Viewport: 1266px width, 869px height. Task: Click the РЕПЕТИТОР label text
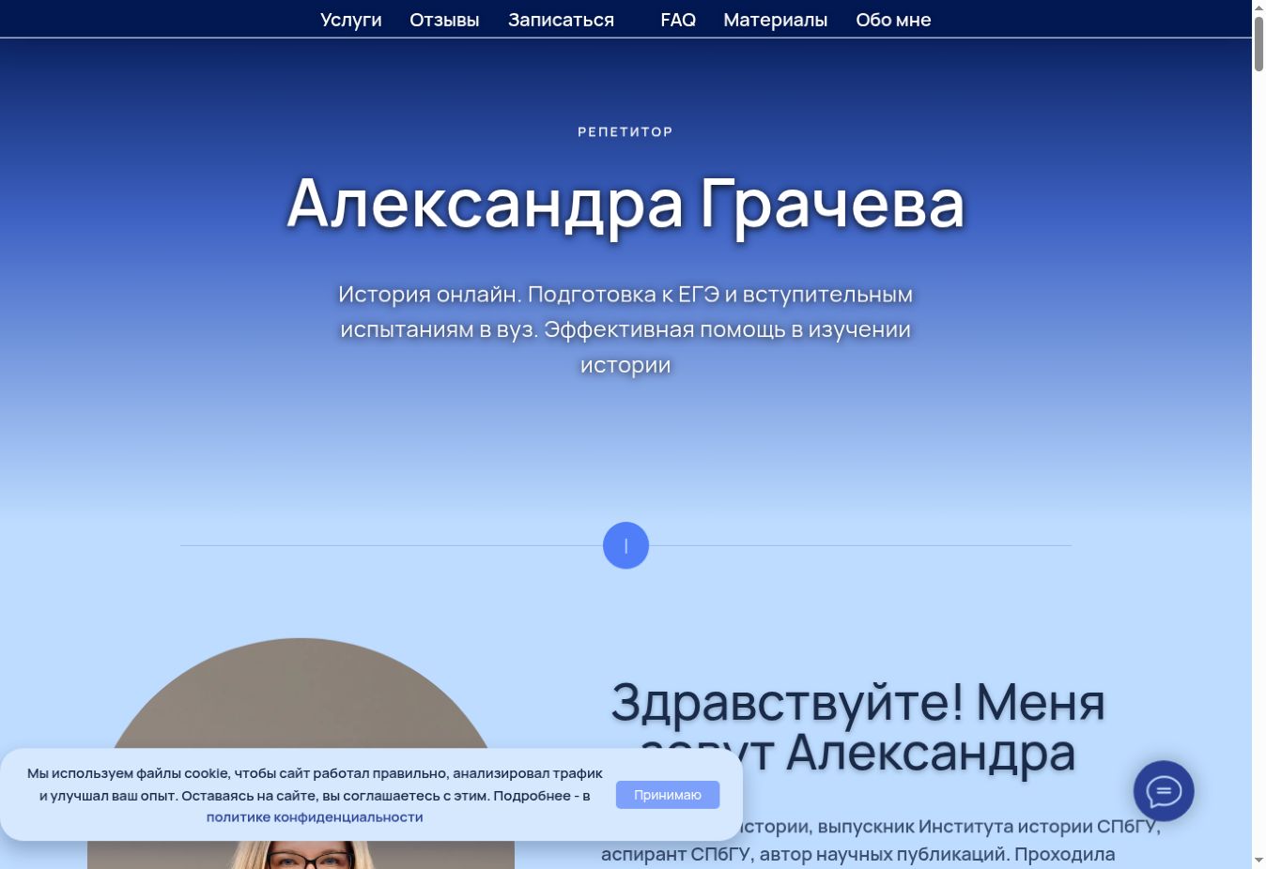[625, 131]
